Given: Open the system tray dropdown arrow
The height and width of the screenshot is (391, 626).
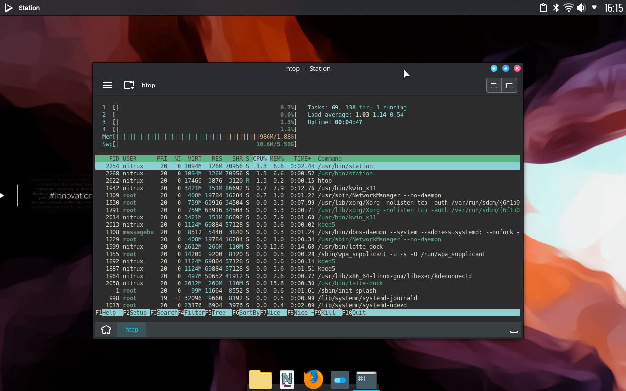Looking at the screenshot, I should pyautogui.click(x=594, y=7).
